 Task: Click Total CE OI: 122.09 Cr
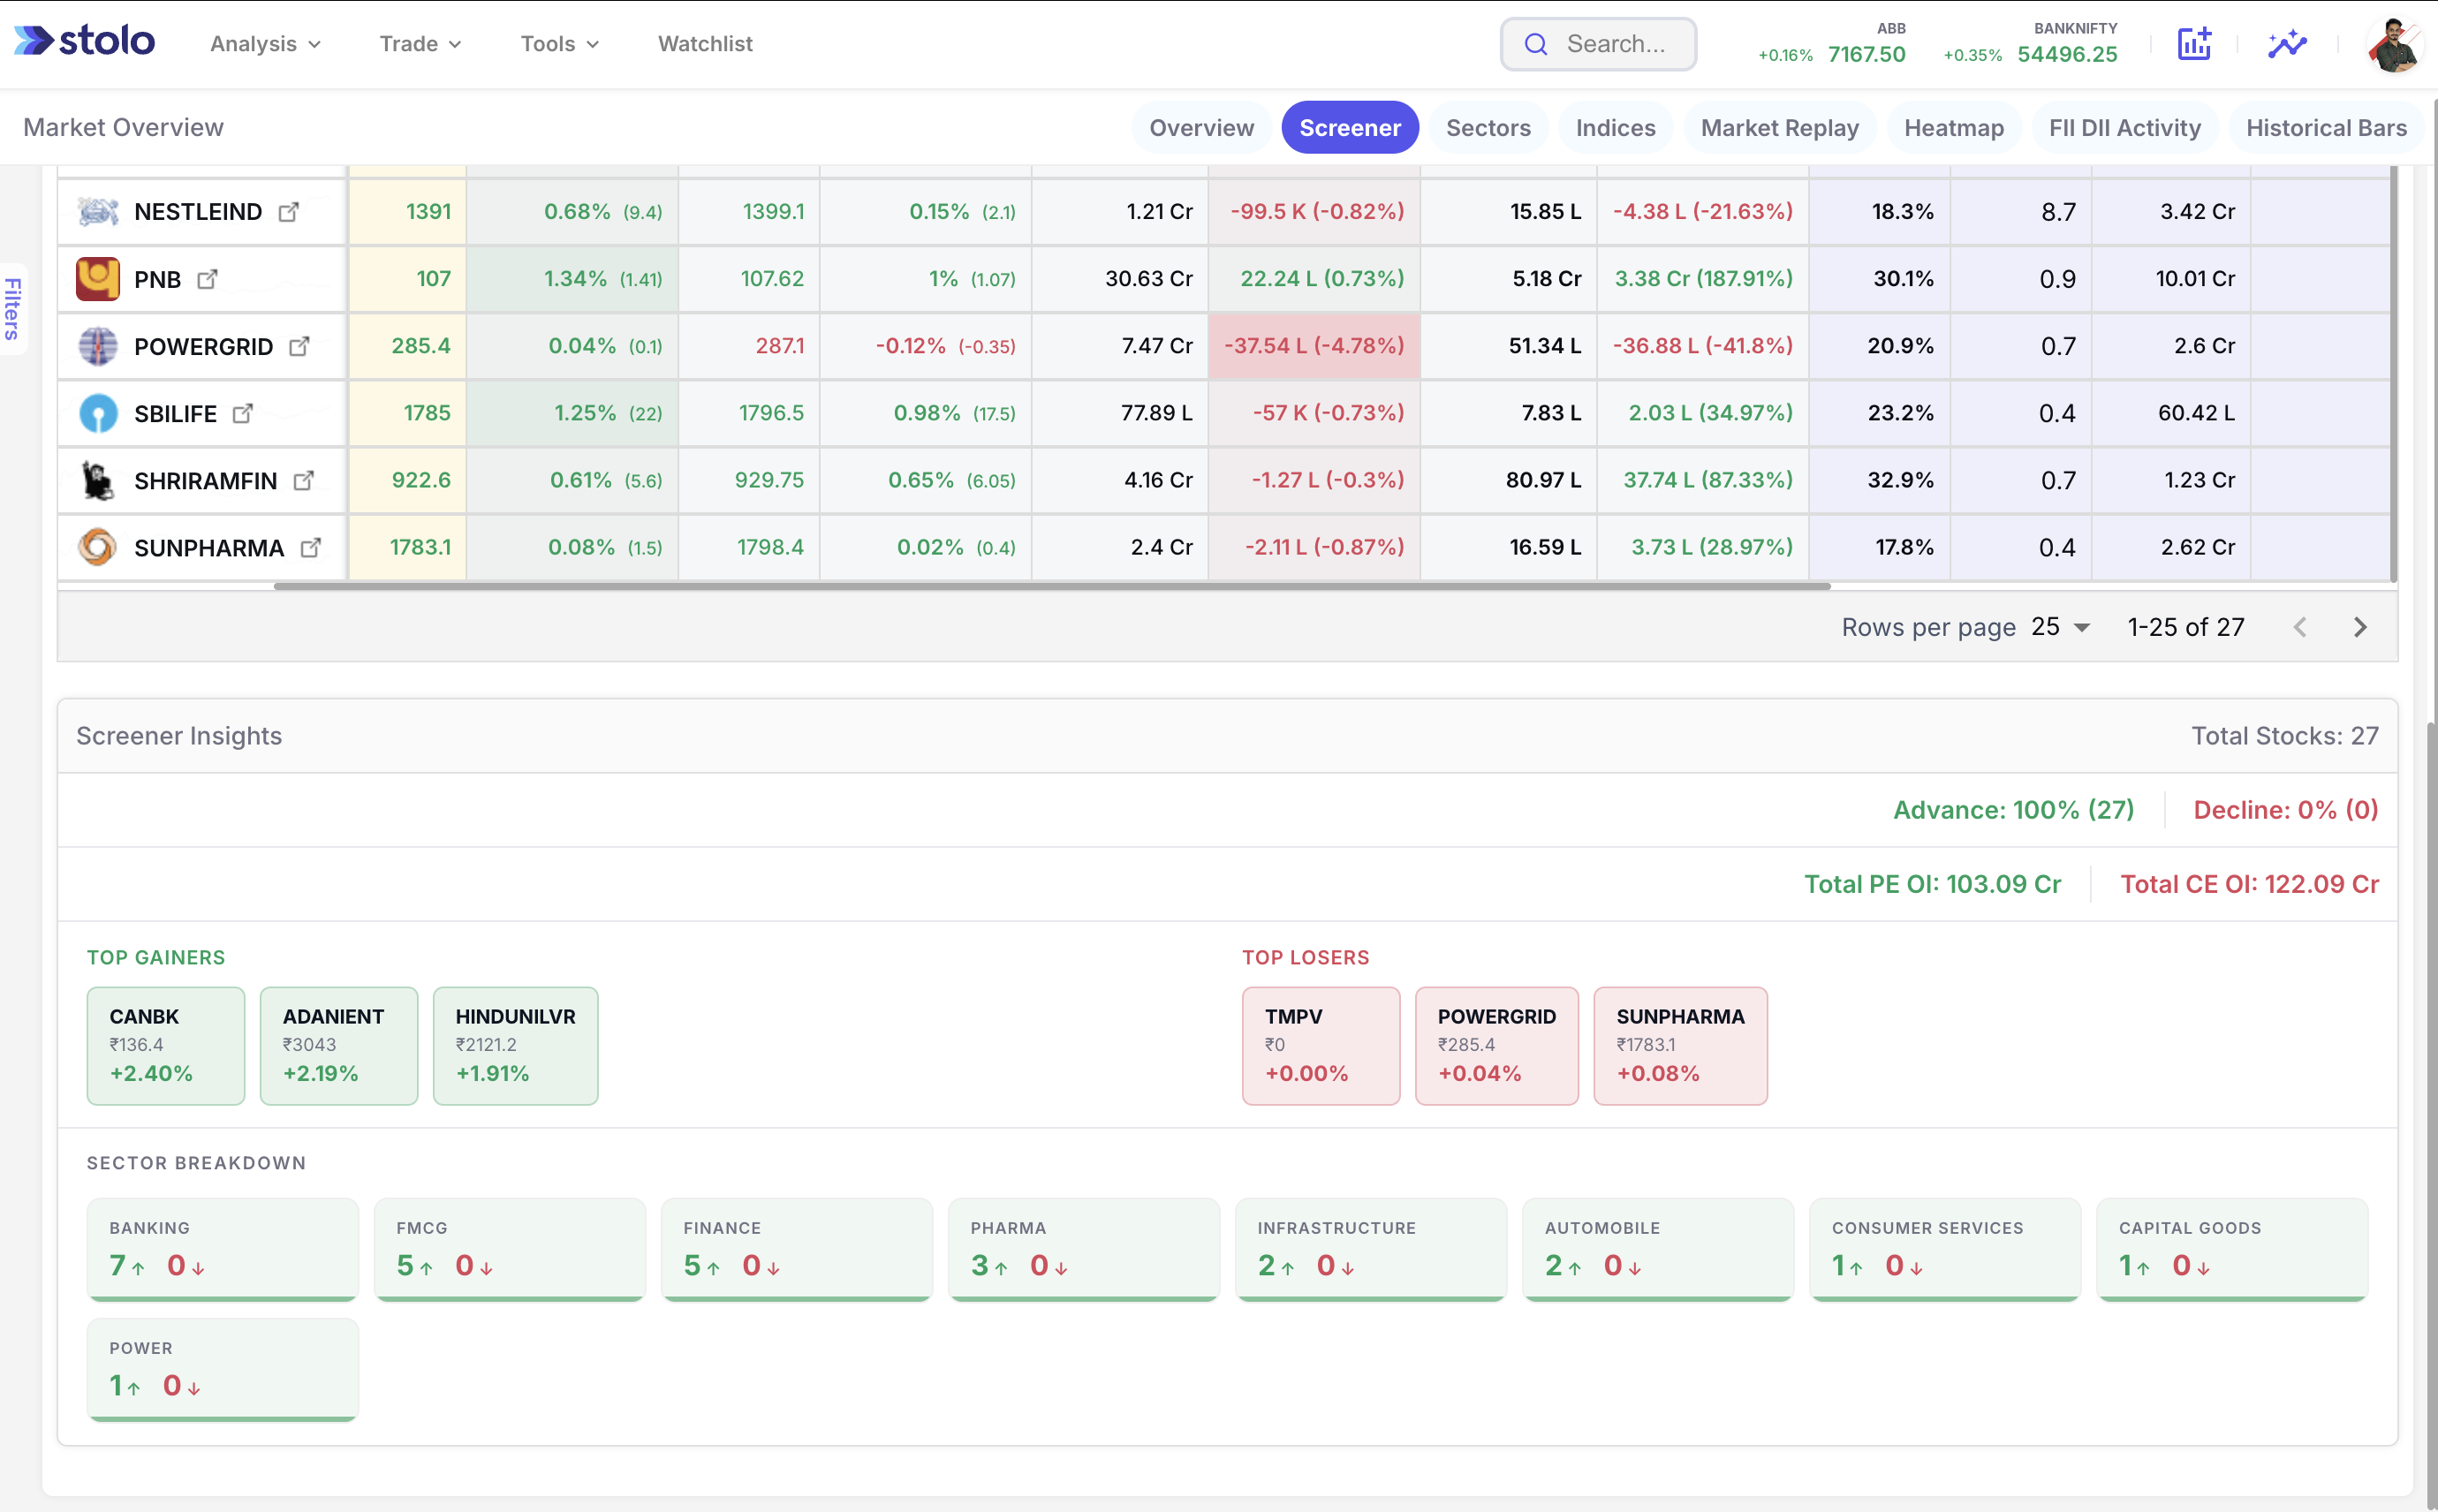click(x=2249, y=884)
